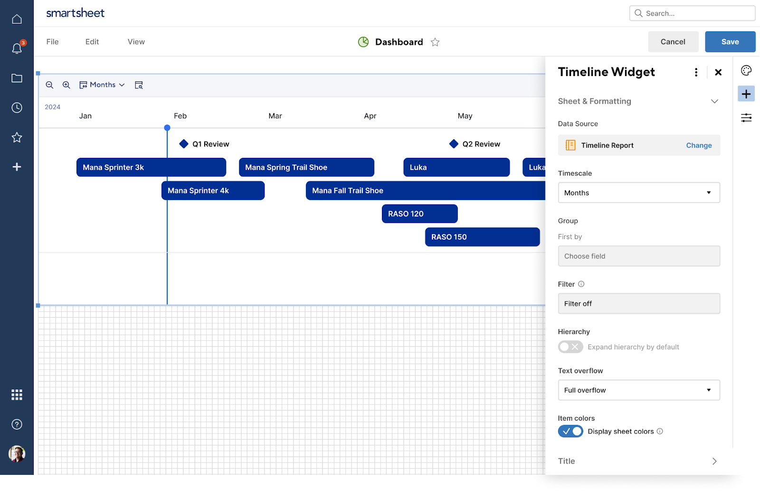Screen dimensions: 760x492
Task: Open the Text overflow dropdown
Action: [x=639, y=390]
